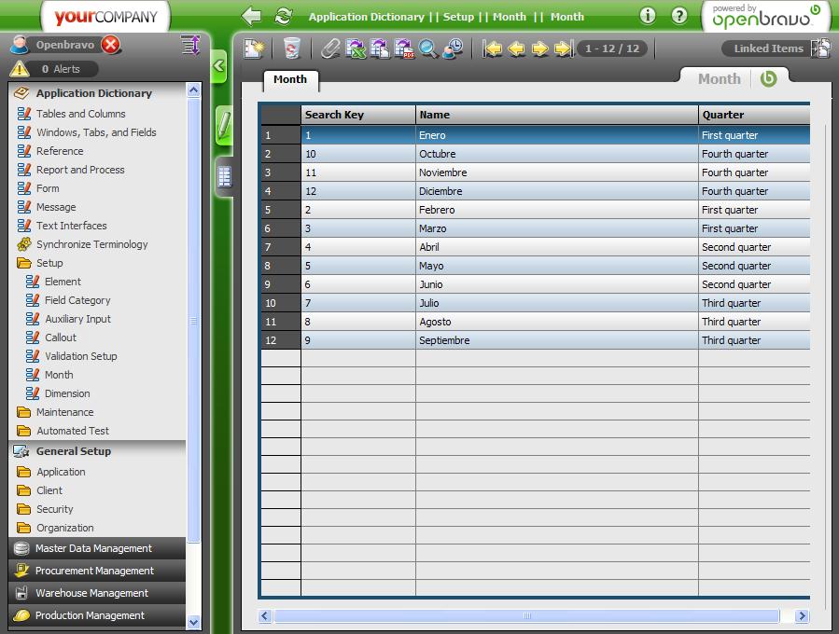Select the Month tab
Image resolution: width=839 pixels, height=634 pixels.
point(289,80)
